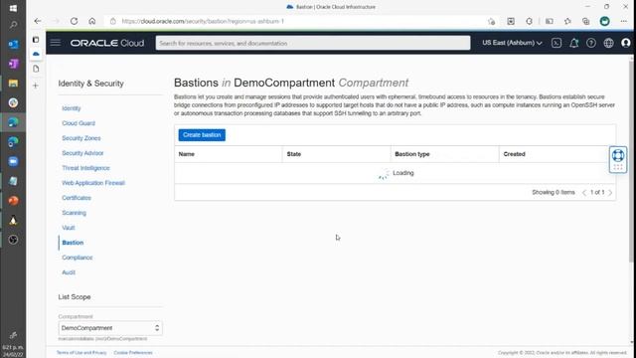Open browser collections icon
636x358 pixels.
tap(585, 21)
